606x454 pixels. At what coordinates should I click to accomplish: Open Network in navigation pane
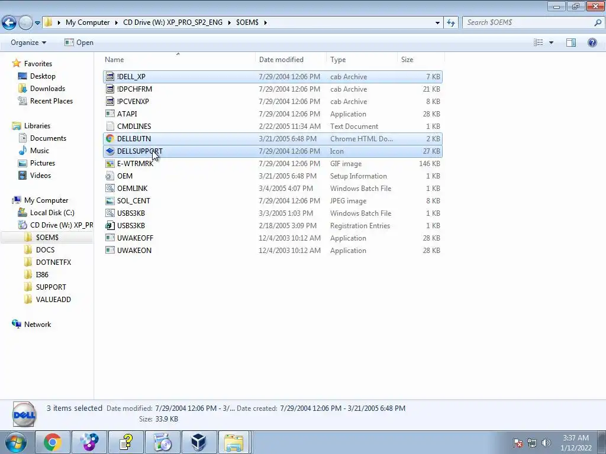click(x=37, y=325)
